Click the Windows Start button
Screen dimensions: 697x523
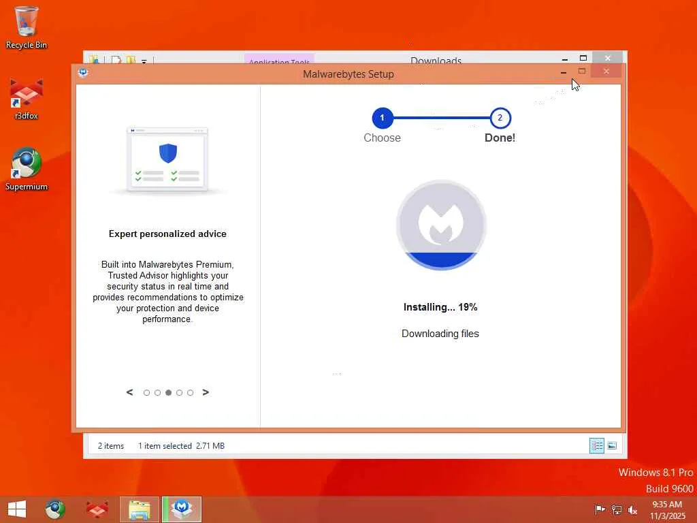17,509
